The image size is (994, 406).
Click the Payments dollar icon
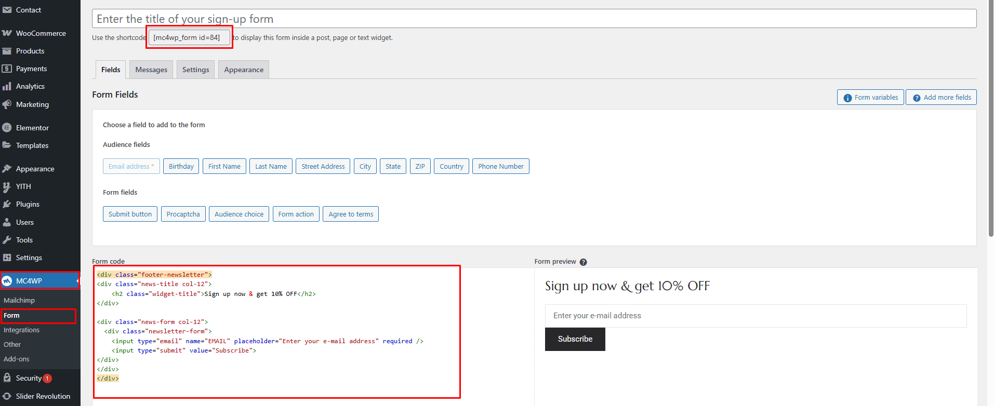click(7, 69)
